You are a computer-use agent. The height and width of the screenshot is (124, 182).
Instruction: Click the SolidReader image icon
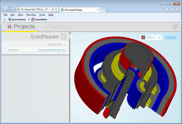point(63,37)
